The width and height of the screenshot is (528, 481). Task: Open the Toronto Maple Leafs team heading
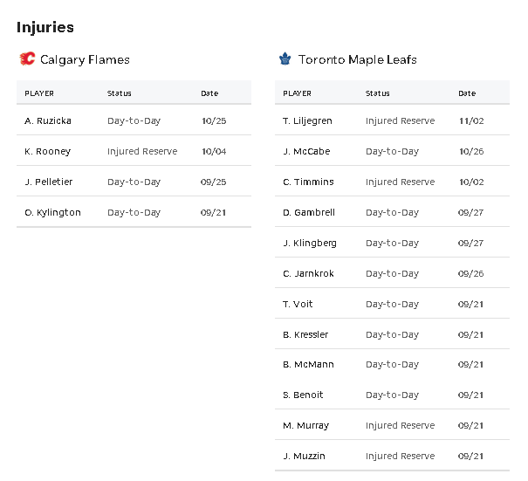pos(357,59)
